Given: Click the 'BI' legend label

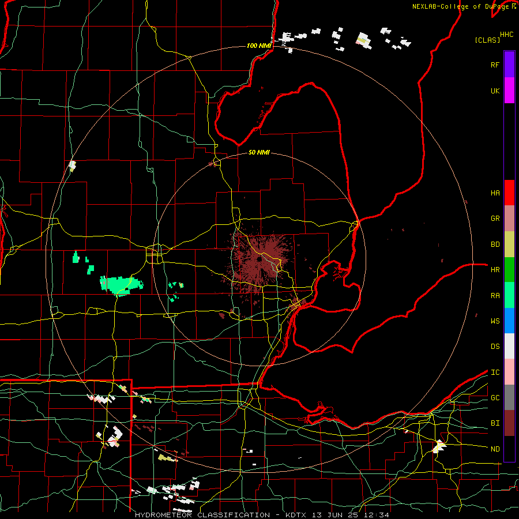Looking at the screenshot, I should (495, 423).
